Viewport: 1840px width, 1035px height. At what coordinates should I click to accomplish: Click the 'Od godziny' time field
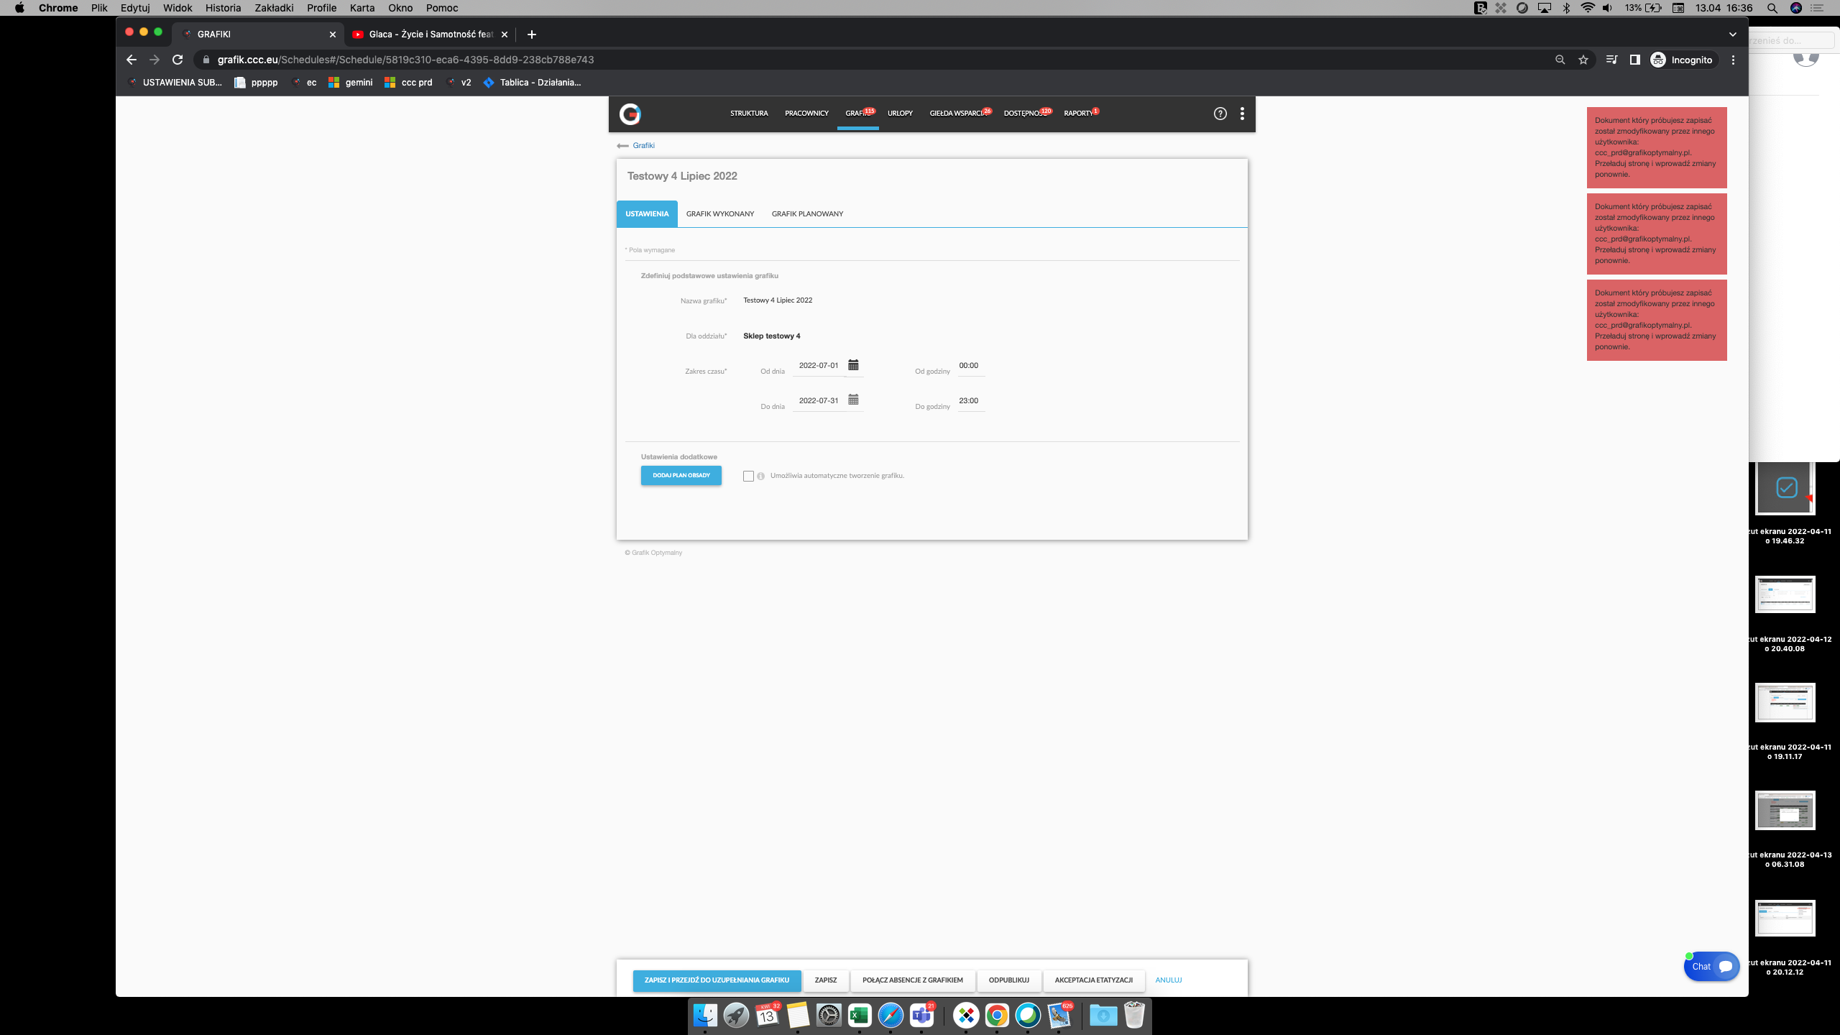970,366
